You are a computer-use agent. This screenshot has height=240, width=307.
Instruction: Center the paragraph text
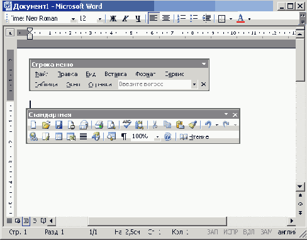(166, 18)
